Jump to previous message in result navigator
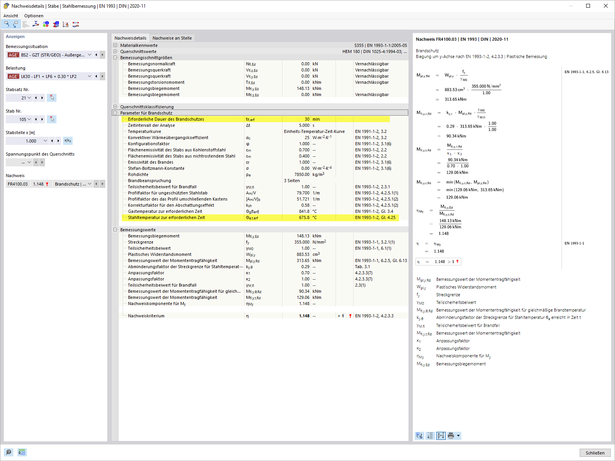 [x=6, y=24]
